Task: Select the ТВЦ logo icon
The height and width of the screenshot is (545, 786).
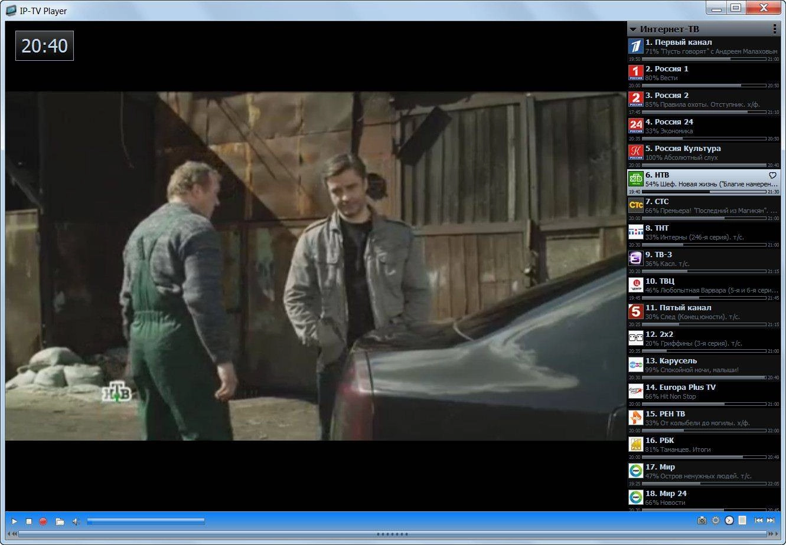Action: (x=635, y=285)
